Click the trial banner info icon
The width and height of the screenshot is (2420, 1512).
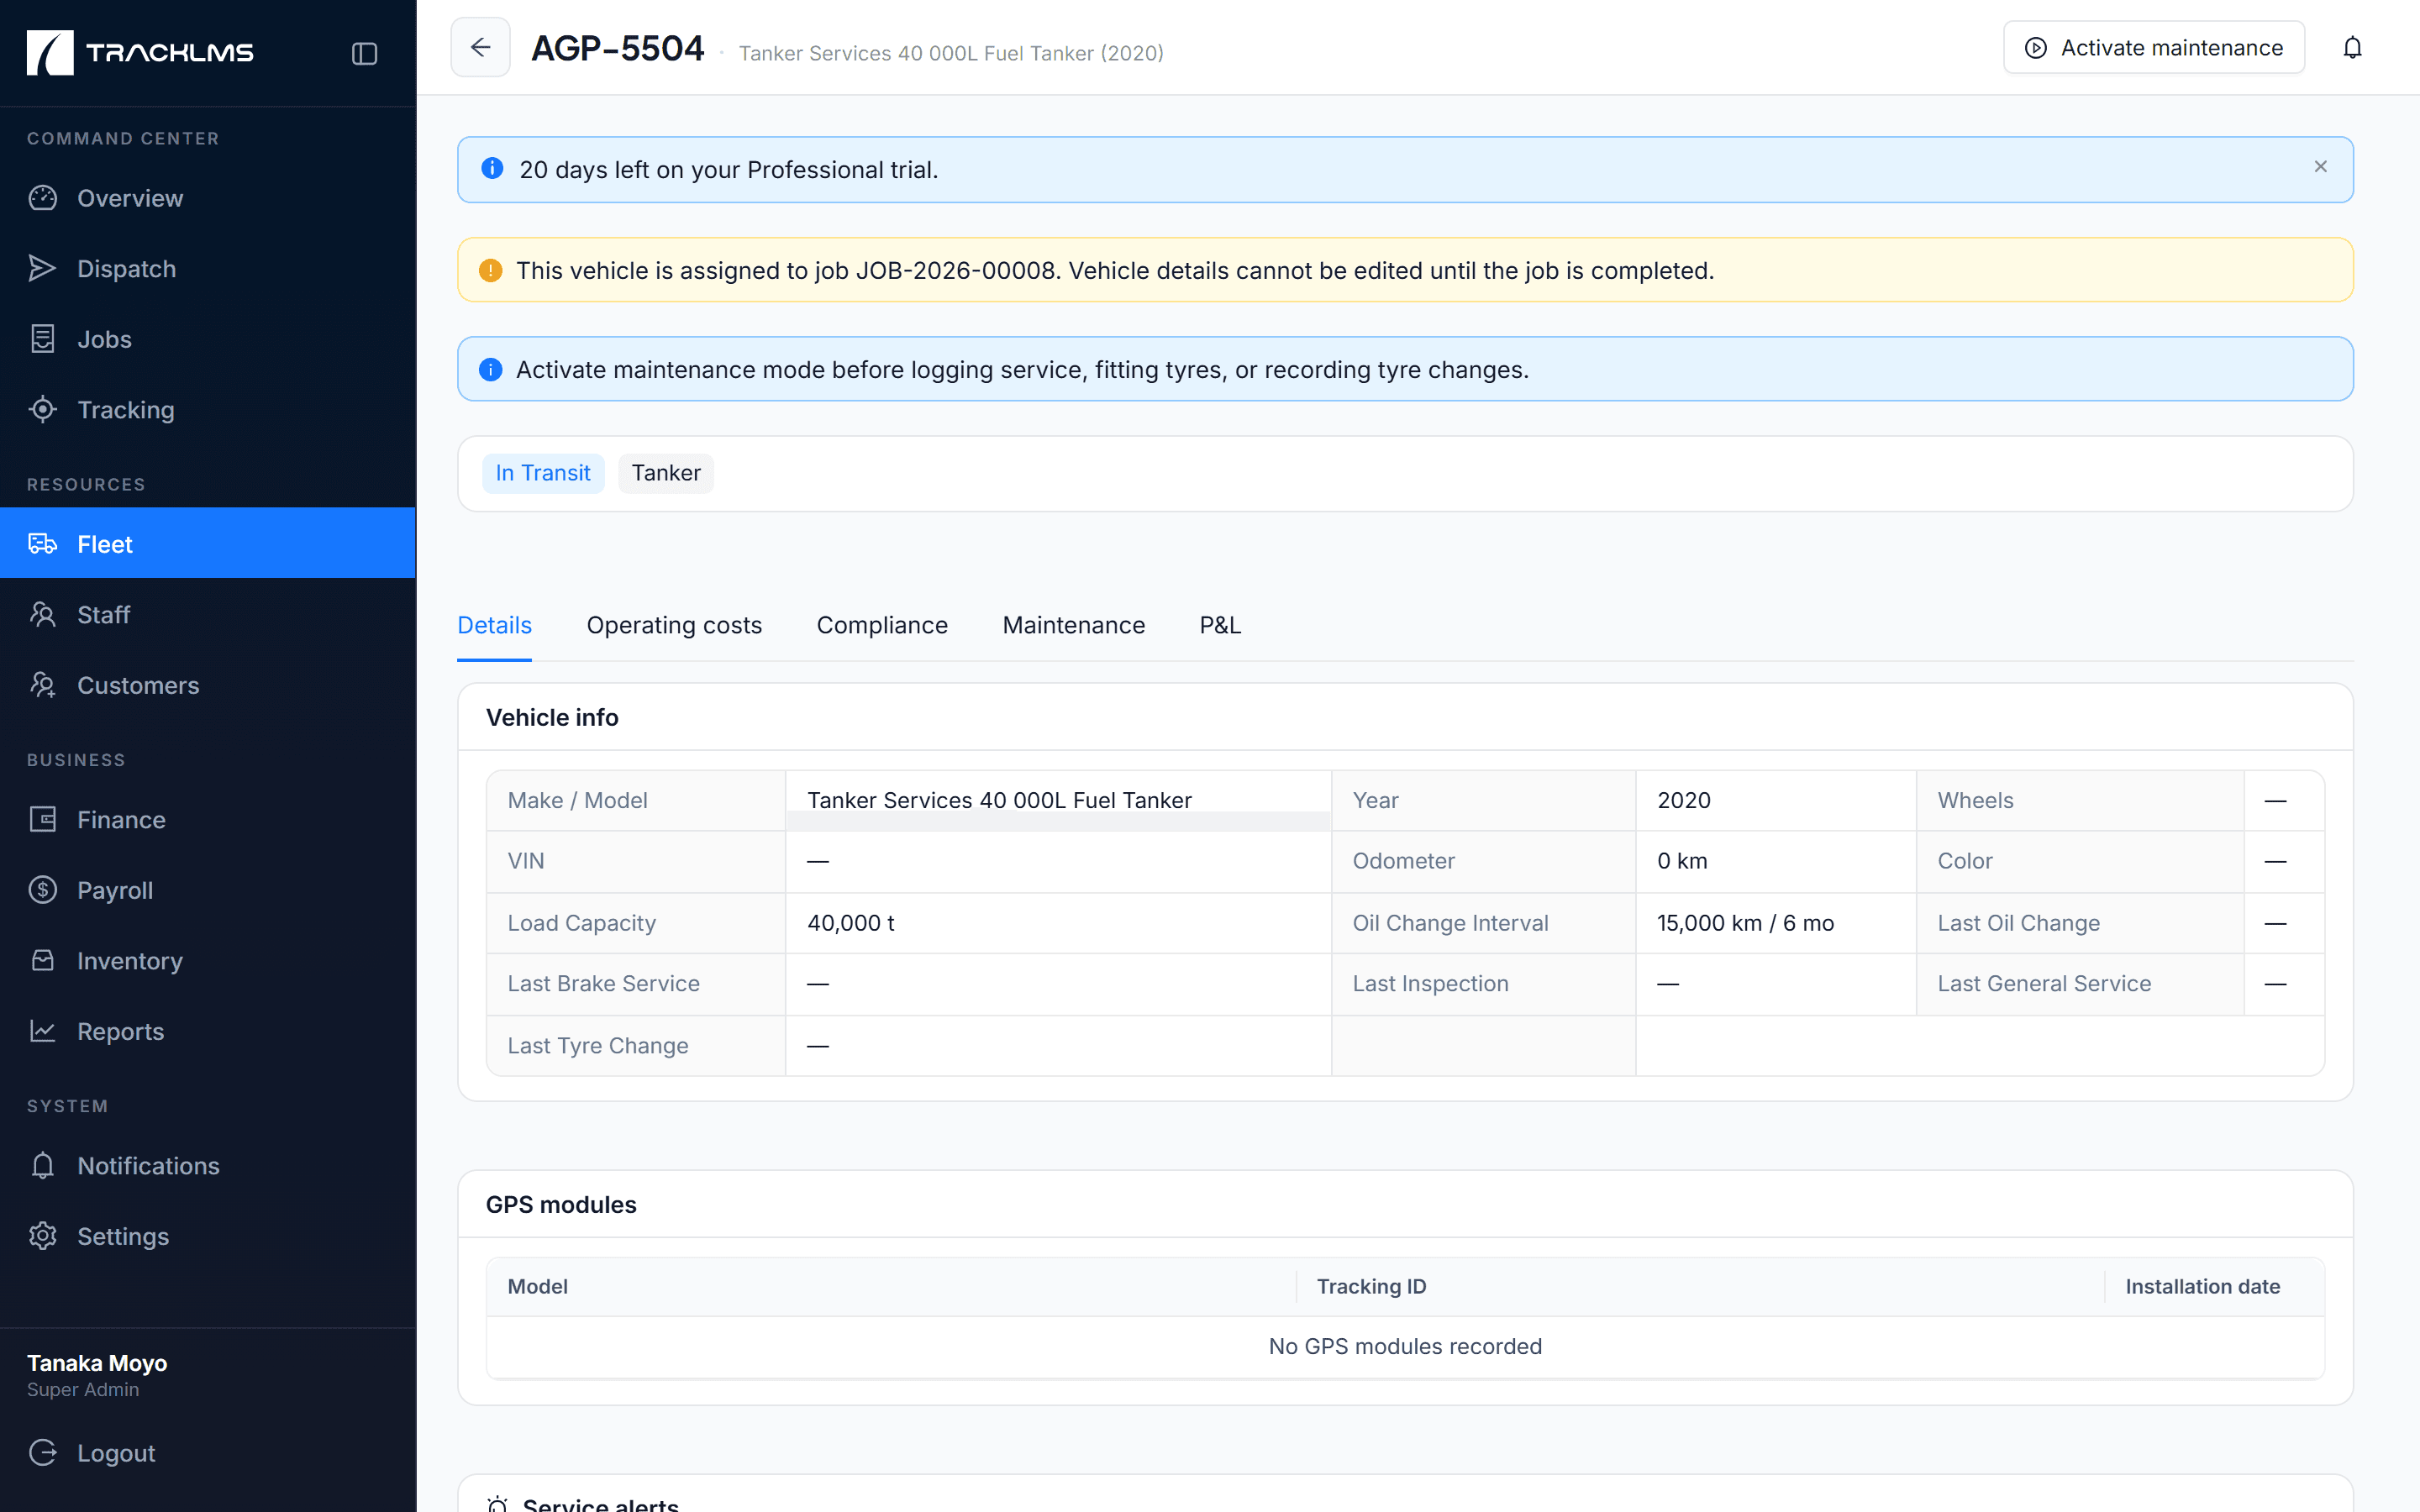pos(492,168)
